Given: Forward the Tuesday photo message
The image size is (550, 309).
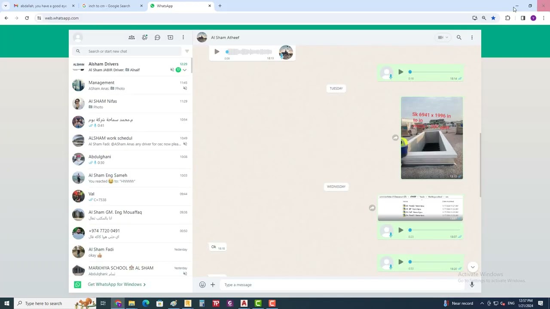Looking at the screenshot, I should (x=395, y=138).
